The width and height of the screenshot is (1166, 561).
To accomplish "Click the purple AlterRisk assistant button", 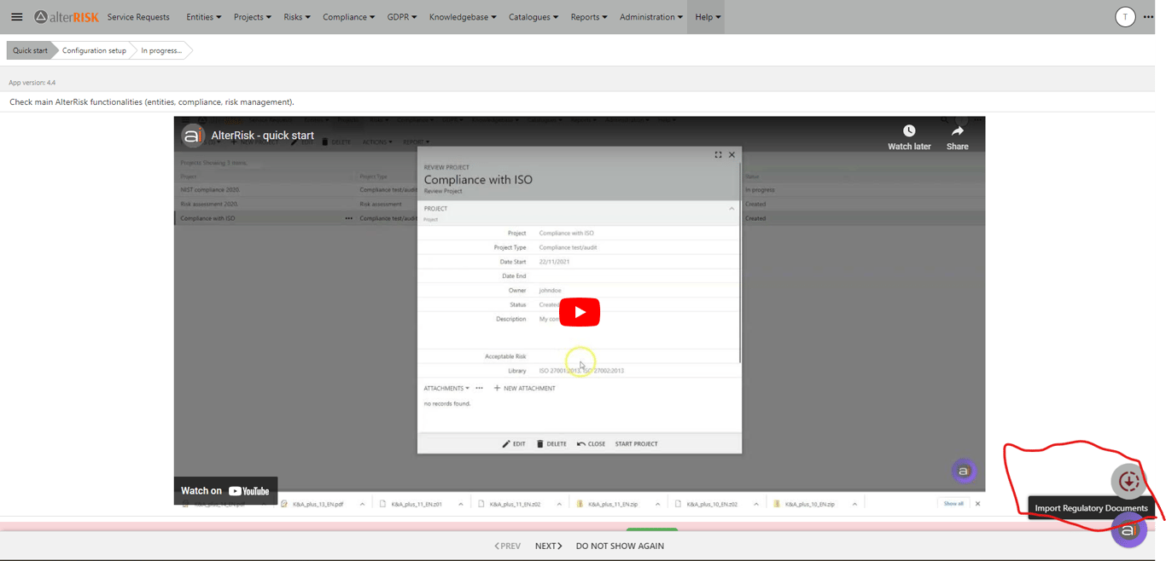I will pos(1128,530).
